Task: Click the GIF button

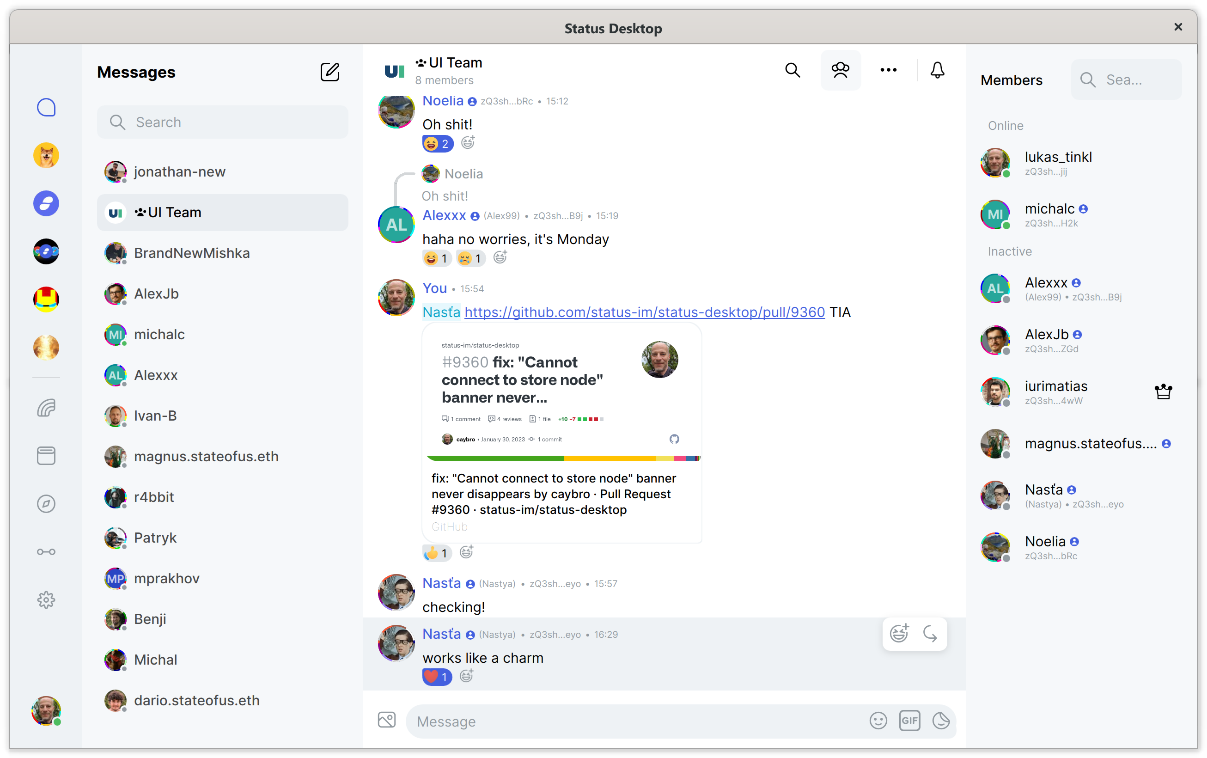Action: [909, 721]
